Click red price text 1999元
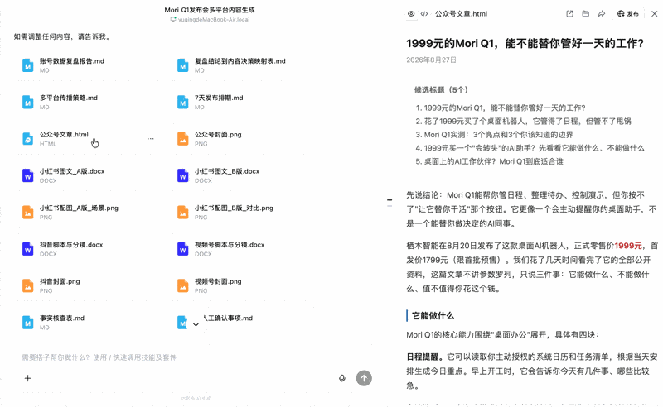Image resolution: width=663 pixels, height=407 pixels. pos(628,246)
